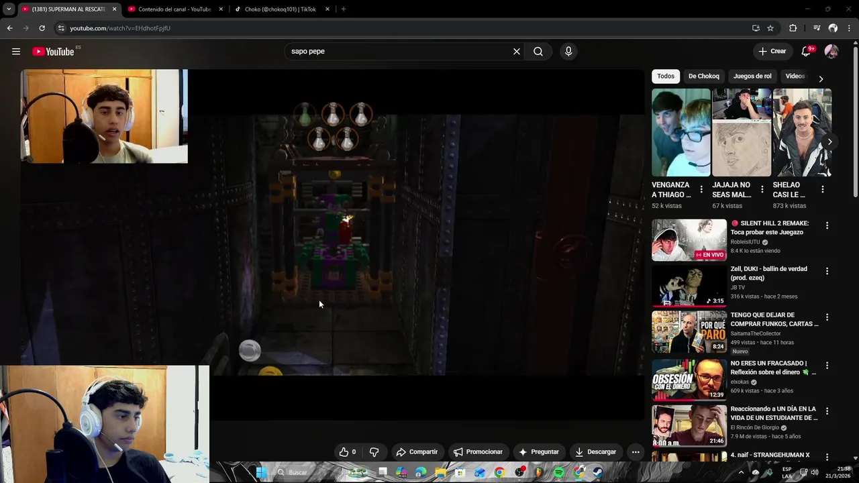
Task: Install app icon in address bar
Action: [x=756, y=28]
